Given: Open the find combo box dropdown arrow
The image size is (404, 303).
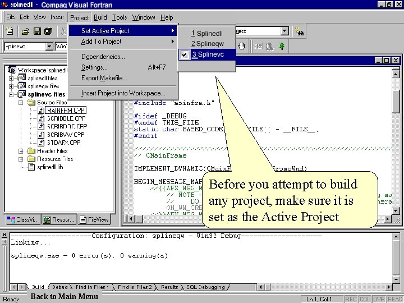Looking at the screenshot, I should [284, 31].
